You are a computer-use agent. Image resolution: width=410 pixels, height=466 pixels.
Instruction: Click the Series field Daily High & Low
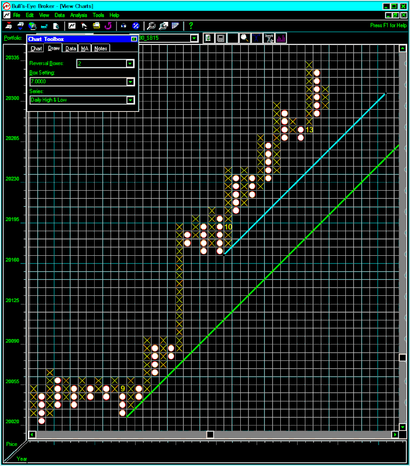(x=78, y=100)
